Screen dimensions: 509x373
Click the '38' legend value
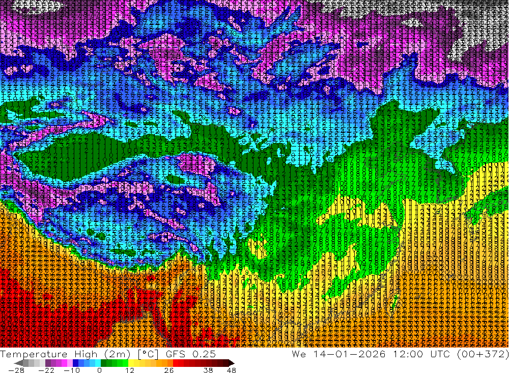(x=208, y=370)
